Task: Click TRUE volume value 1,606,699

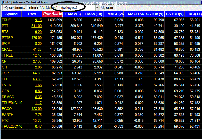Action: point(55,20)
